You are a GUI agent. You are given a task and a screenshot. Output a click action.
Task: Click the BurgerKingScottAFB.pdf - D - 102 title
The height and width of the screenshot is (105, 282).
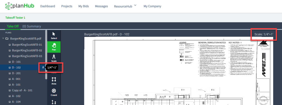pyautogui.click(x=107, y=34)
